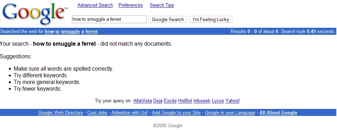Try the query on Infoseek
The height and width of the screenshot is (130, 337).
coord(202,101)
